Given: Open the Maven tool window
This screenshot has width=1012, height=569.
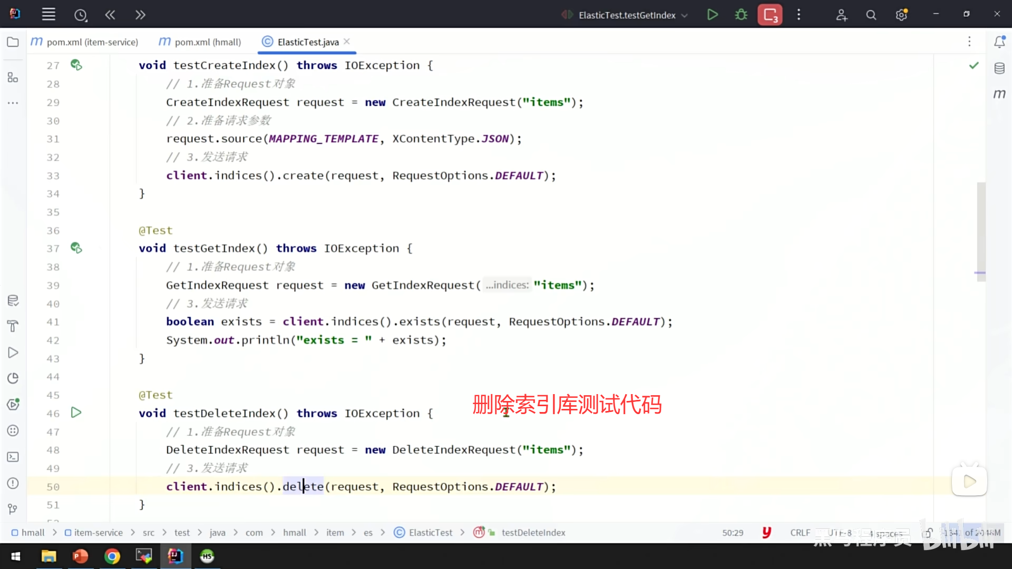Looking at the screenshot, I should pos(999,94).
